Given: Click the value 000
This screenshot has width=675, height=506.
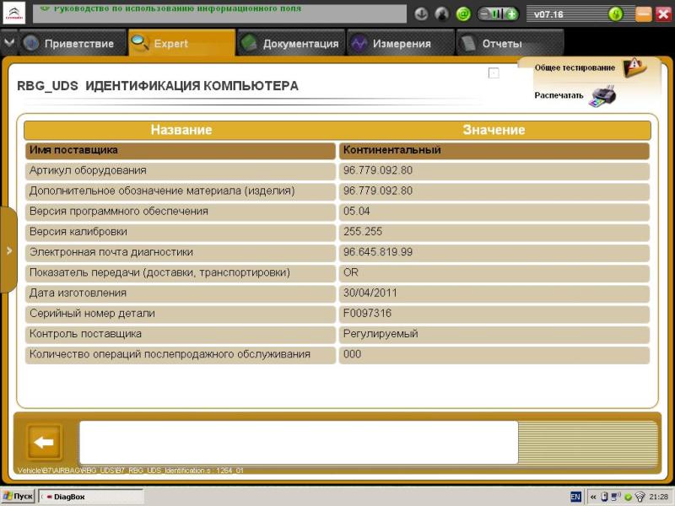Looking at the screenshot, I should pos(352,354).
